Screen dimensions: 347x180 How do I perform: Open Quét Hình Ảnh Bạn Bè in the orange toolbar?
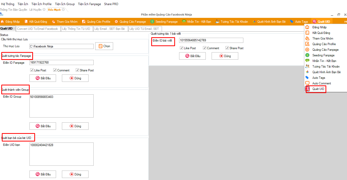(269, 22)
